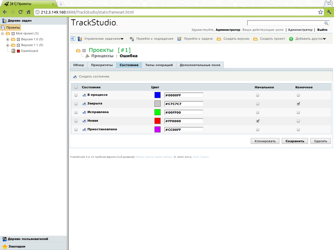Collapse the Мой проект tree node
The width and height of the screenshot is (334, 250).
tap(3, 33)
